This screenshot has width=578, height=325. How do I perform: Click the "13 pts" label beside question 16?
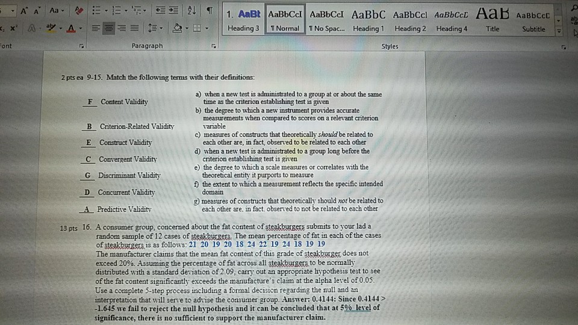tap(69, 229)
